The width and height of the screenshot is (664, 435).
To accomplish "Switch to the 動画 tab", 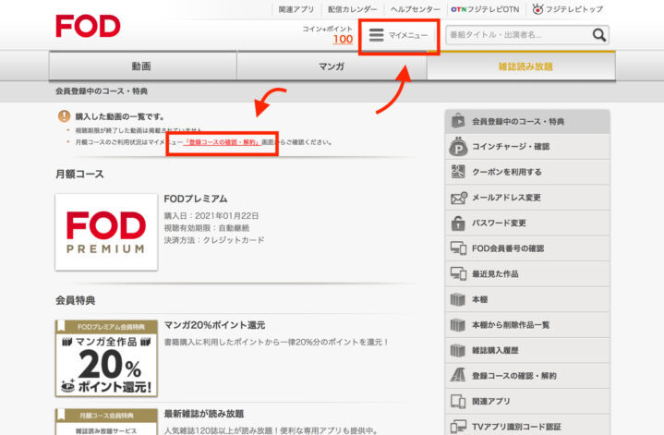I will [143, 66].
